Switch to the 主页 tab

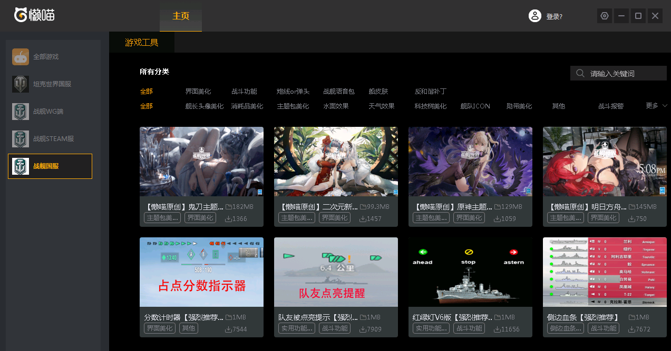point(181,16)
